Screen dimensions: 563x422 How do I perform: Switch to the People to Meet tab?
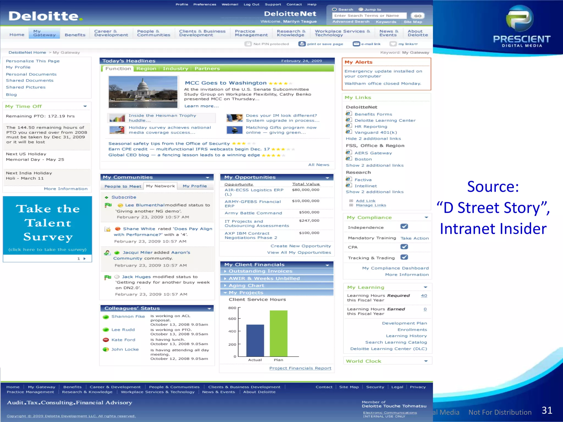(123, 186)
